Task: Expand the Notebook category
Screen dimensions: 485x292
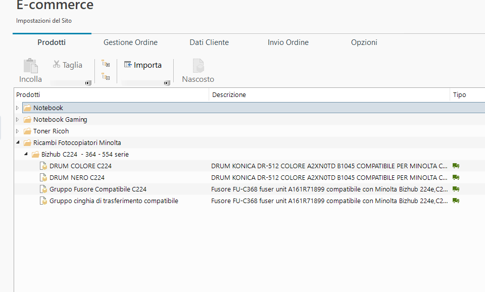Action: tap(18, 108)
